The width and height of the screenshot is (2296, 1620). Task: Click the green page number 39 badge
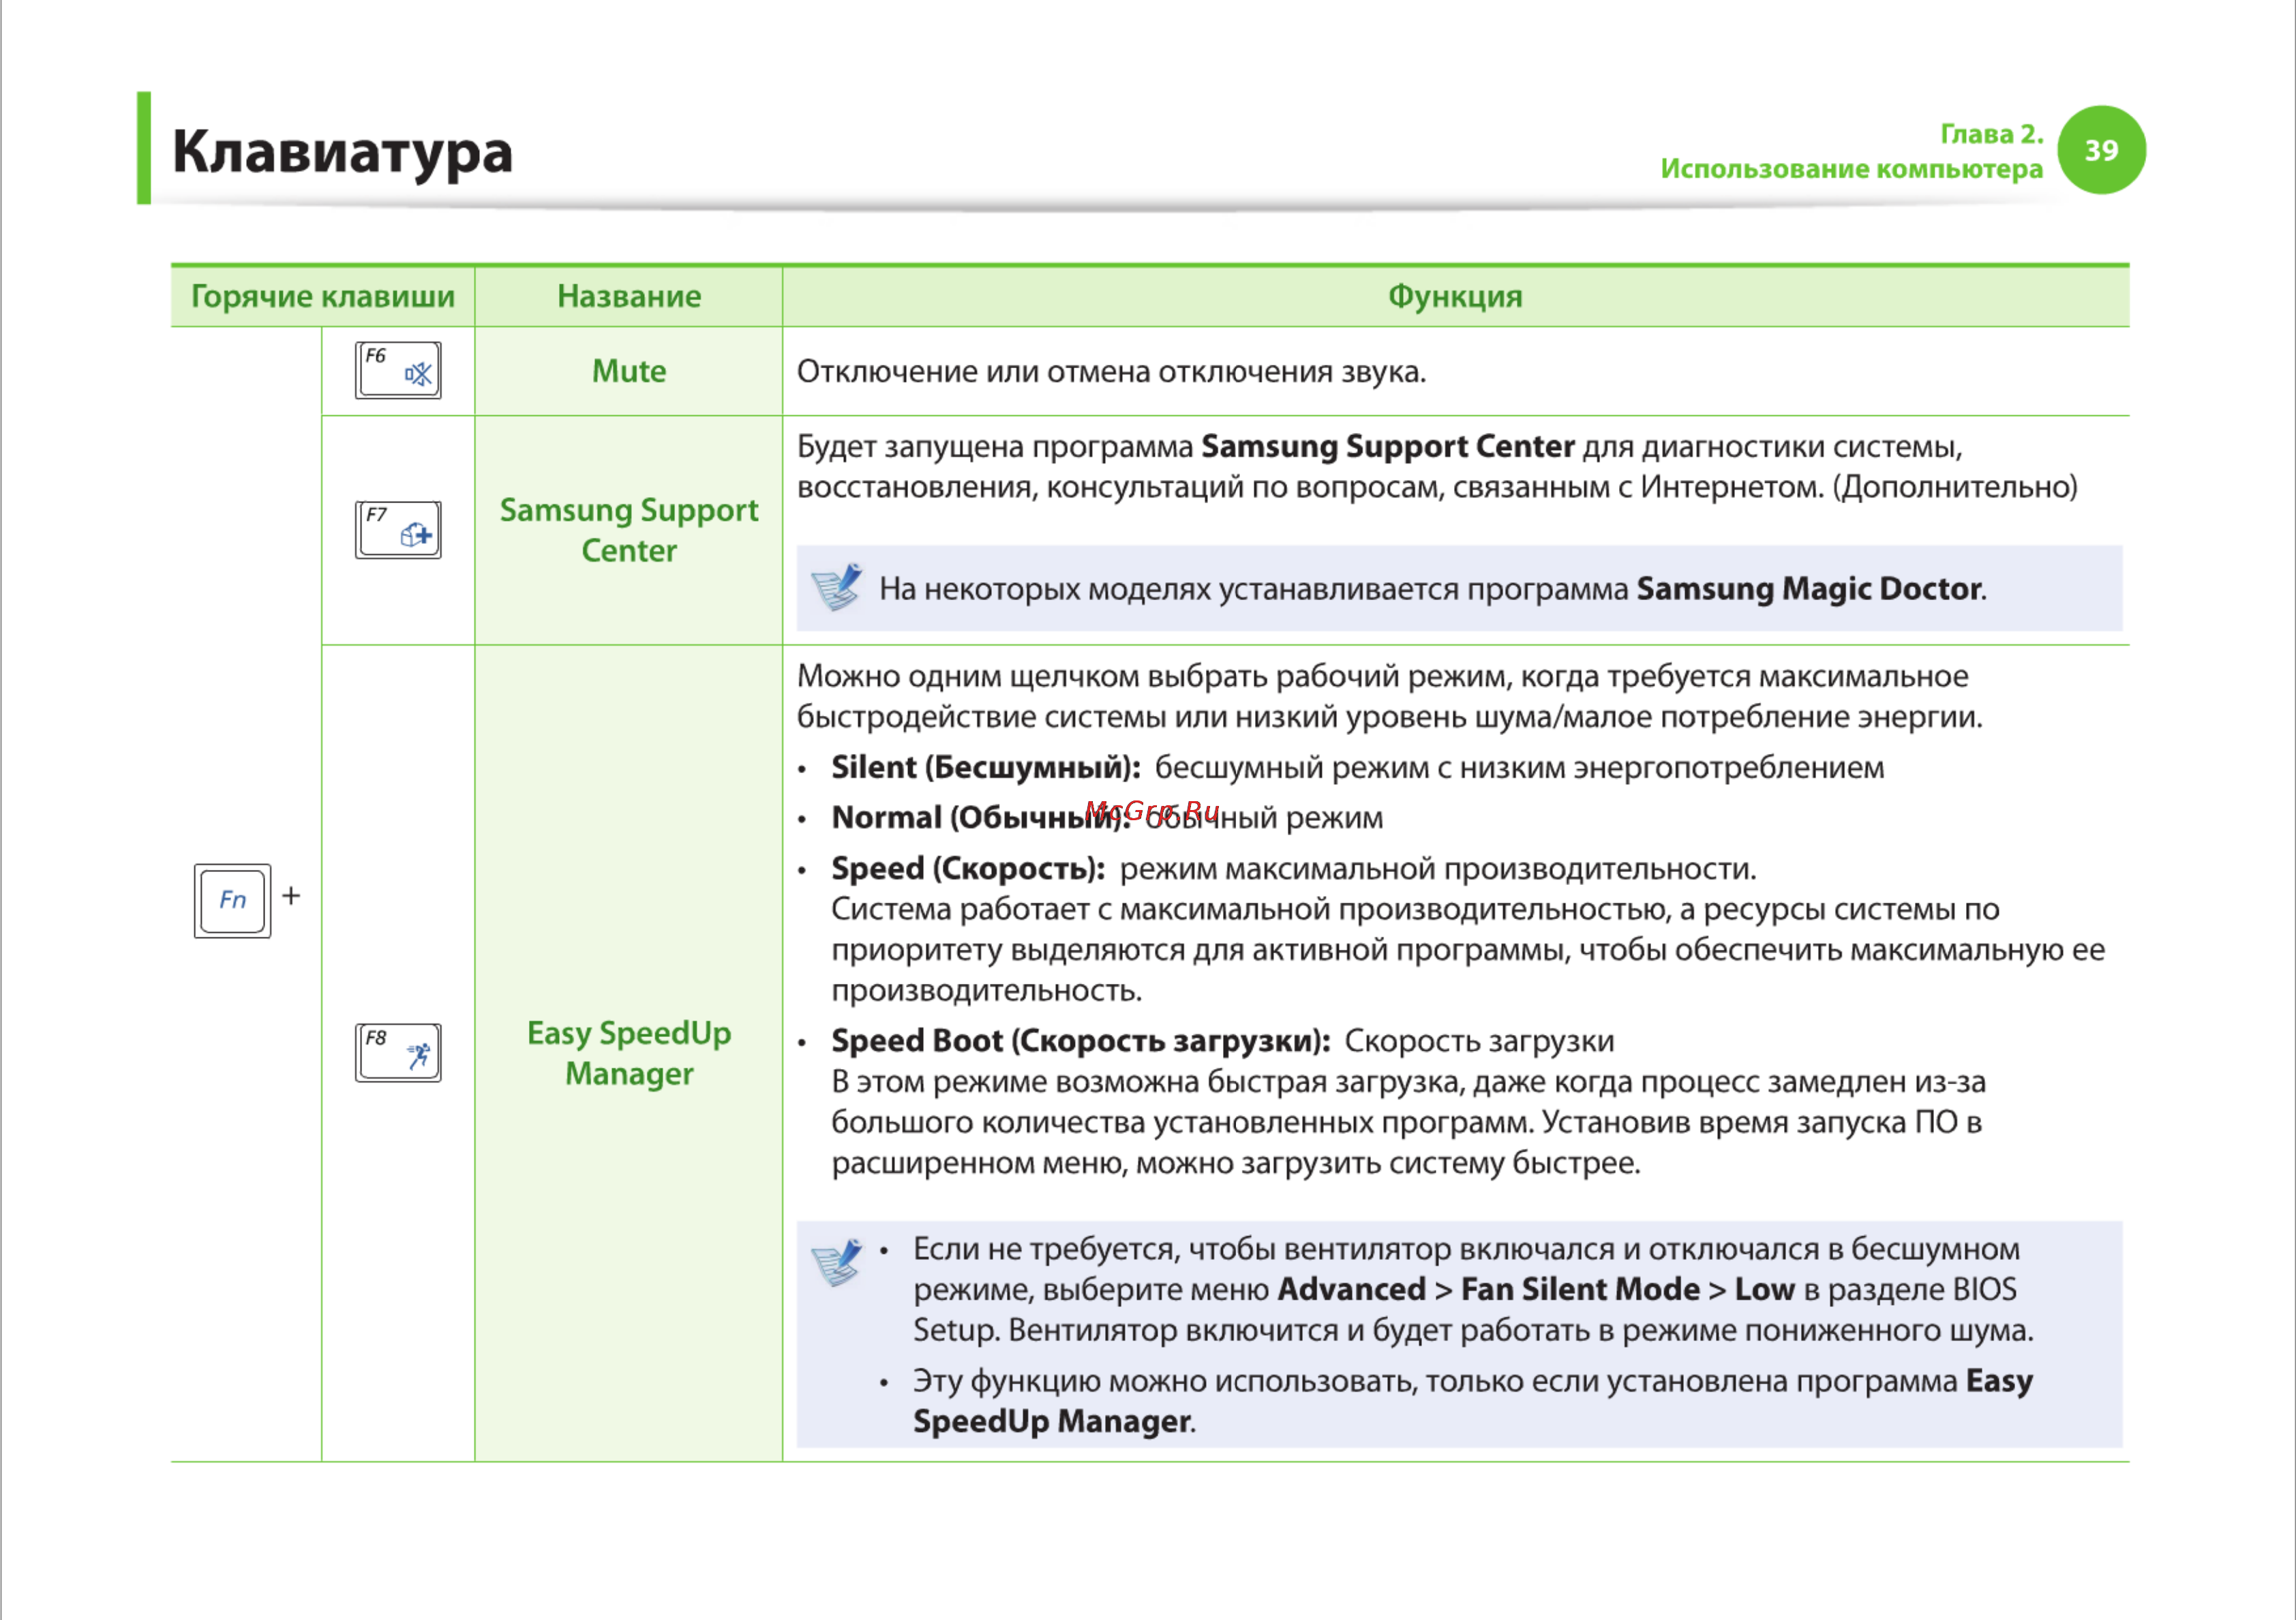click(2101, 150)
